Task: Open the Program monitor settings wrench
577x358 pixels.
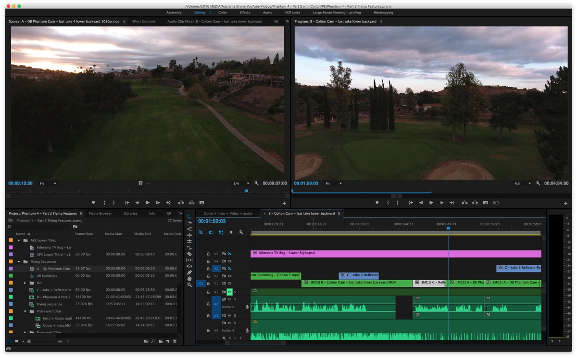Action: [x=538, y=184]
